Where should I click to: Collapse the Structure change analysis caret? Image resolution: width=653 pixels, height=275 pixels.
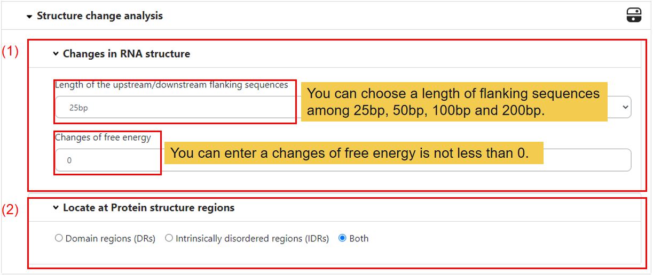point(29,17)
